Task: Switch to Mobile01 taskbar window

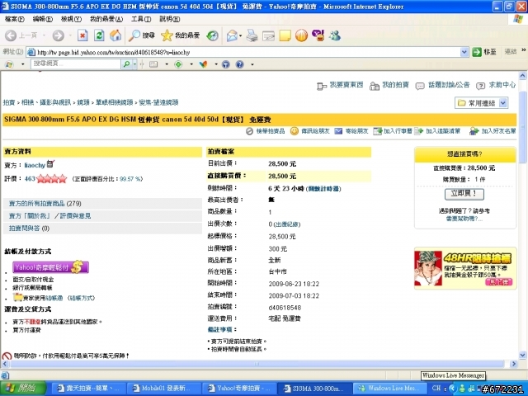Action: coord(163,389)
